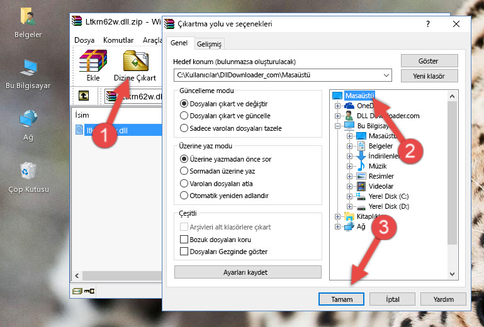This screenshot has height=327, width=484.
Task: Select Sadece varolan dosyaları tazele option
Action: pos(184,128)
